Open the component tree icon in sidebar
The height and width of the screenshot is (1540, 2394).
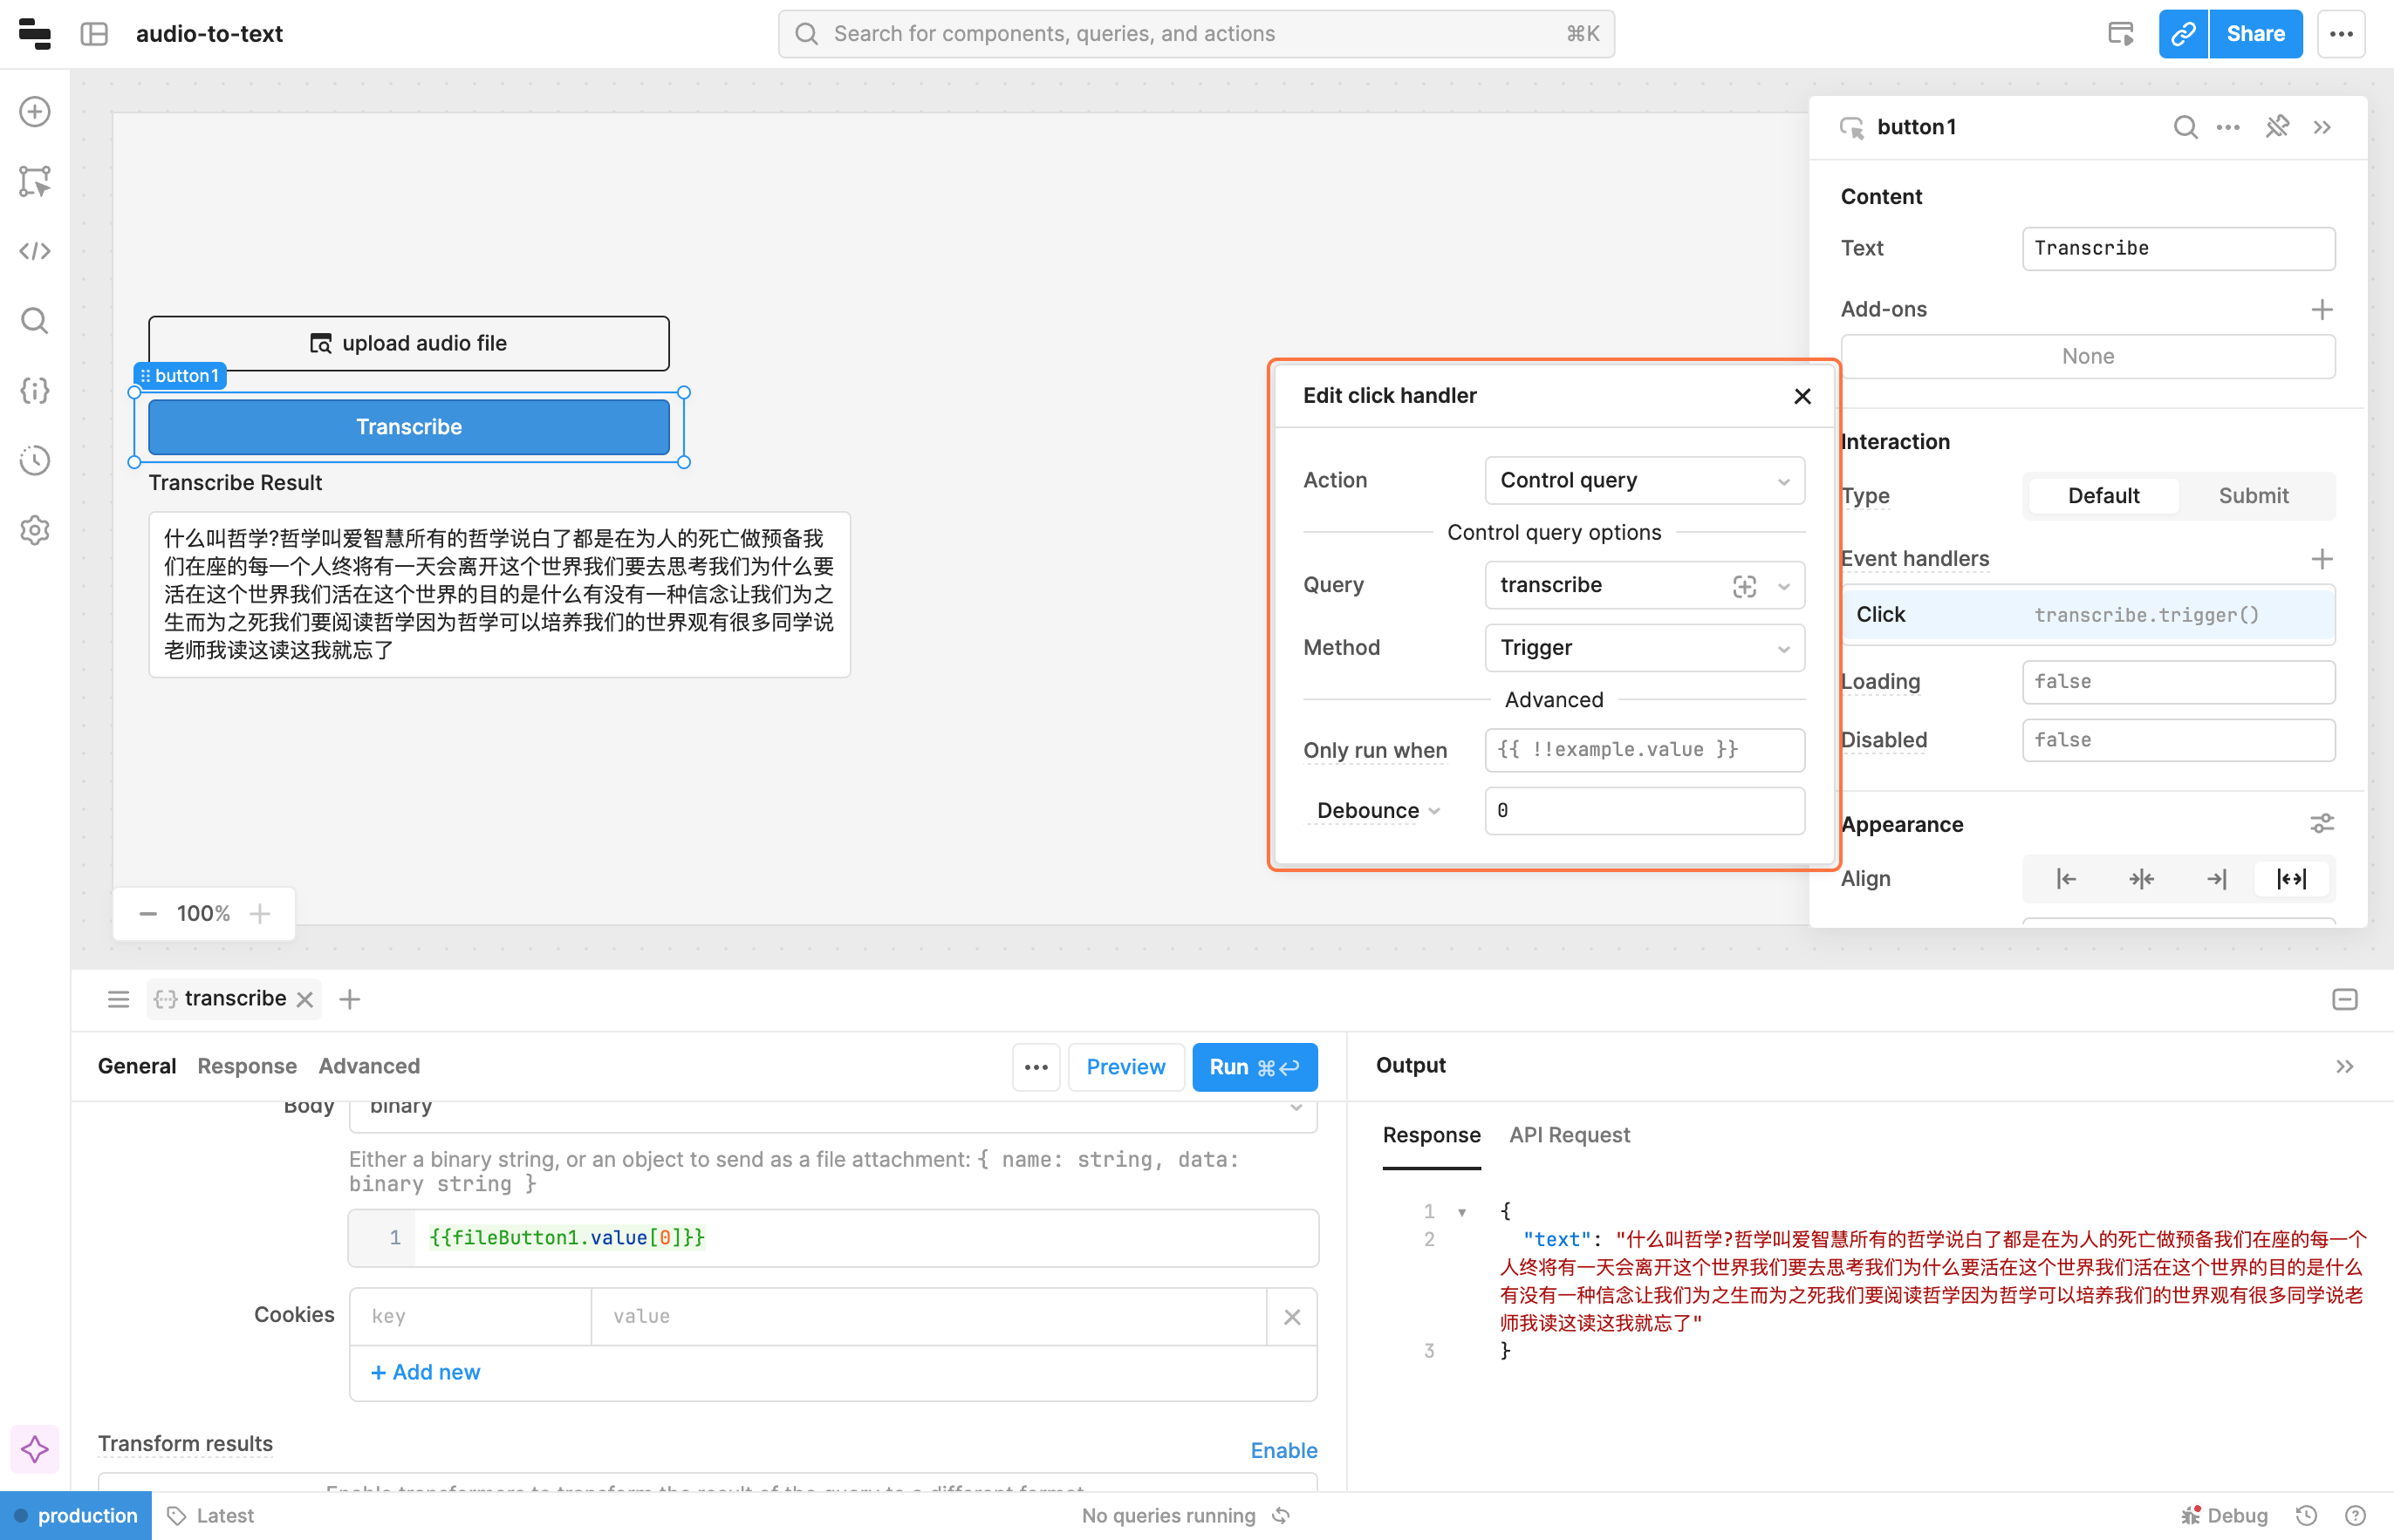(35, 181)
